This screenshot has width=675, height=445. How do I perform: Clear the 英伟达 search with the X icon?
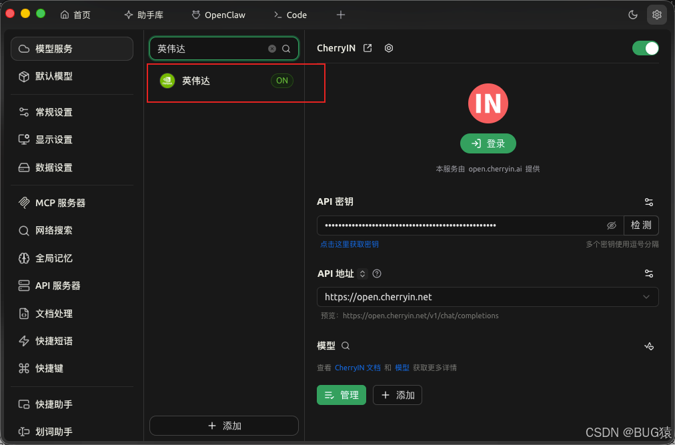click(271, 48)
